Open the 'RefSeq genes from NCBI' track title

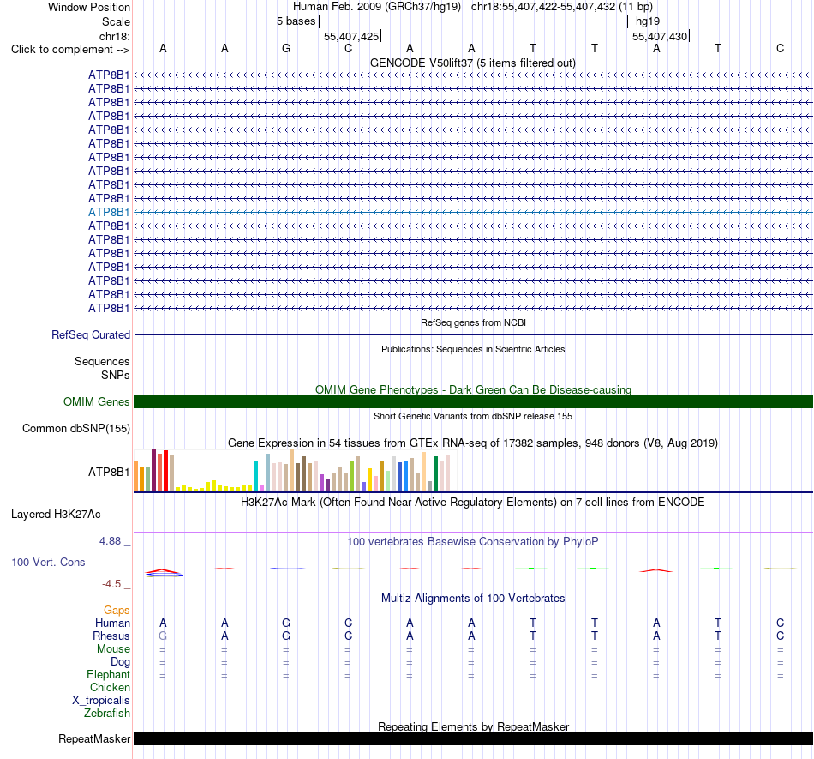(x=473, y=322)
